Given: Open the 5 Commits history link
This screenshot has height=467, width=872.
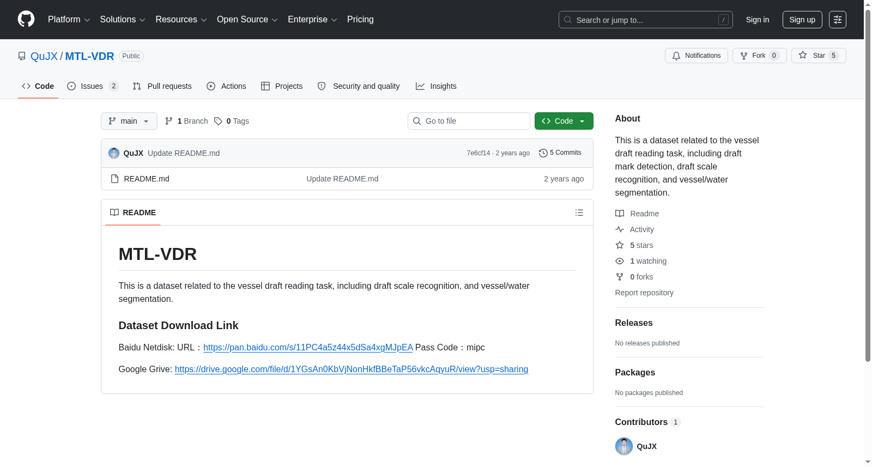Looking at the screenshot, I should pos(560,153).
